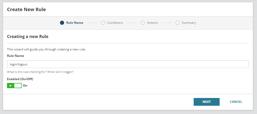Screen dimensions: 257x114
Task: Select the "Rule Name" wizard step label
Action: pyautogui.click(x=75, y=23)
